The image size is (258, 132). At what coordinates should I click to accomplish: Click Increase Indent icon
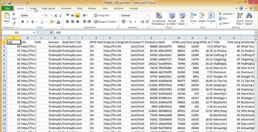point(89,22)
